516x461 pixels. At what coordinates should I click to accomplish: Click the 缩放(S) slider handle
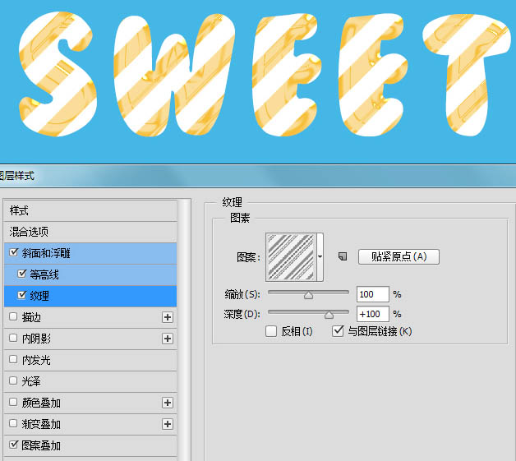point(308,295)
